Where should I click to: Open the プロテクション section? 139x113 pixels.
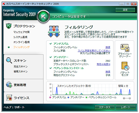24,26
